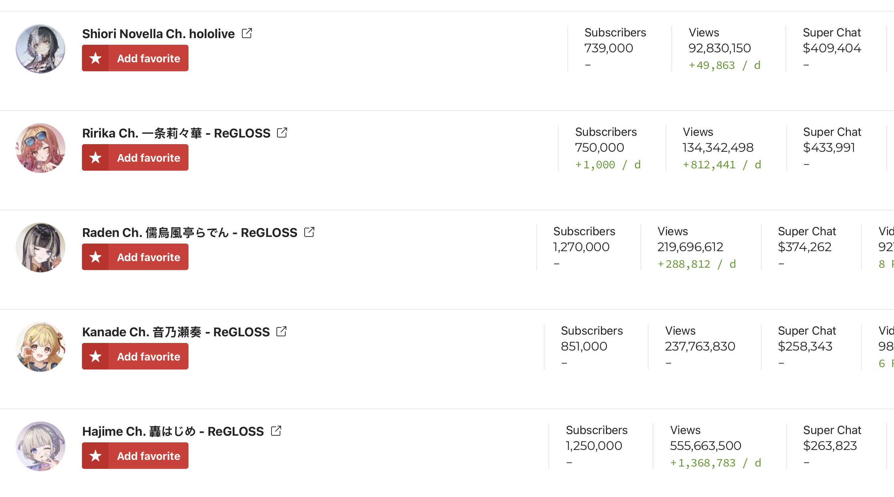Select Kanade's blonde avatar thumbnail
This screenshot has width=894, height=497.
40,347
